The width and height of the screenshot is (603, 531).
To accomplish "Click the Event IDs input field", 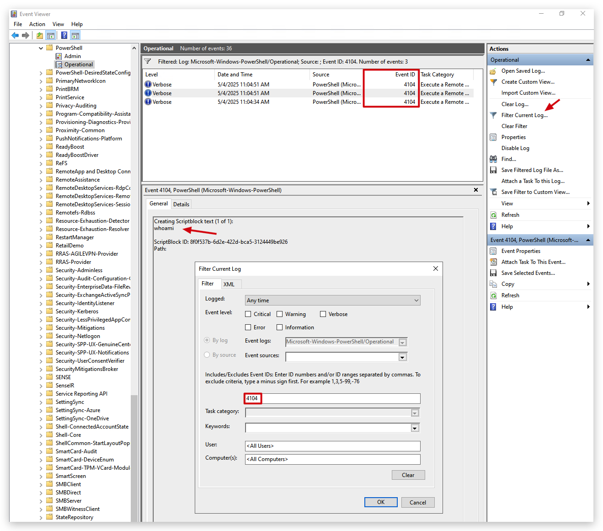I will tap(333, 398).
